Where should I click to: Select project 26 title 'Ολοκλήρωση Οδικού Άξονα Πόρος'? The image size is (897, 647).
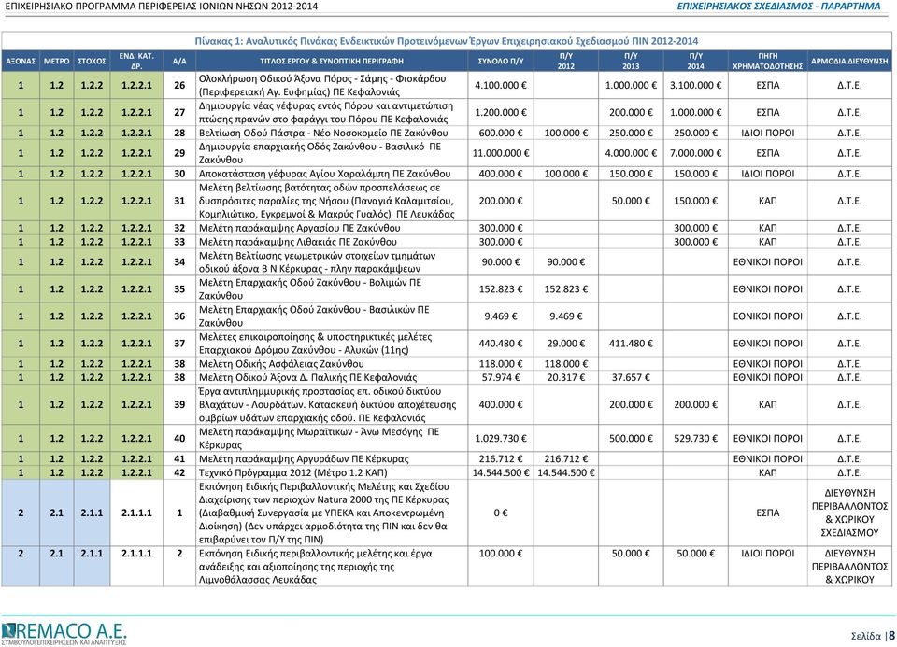click(322, 85)
